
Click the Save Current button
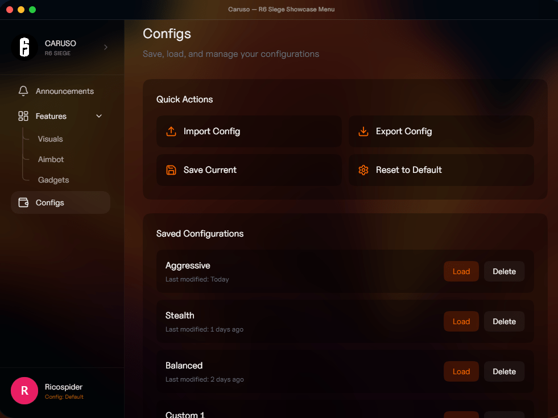249,170
